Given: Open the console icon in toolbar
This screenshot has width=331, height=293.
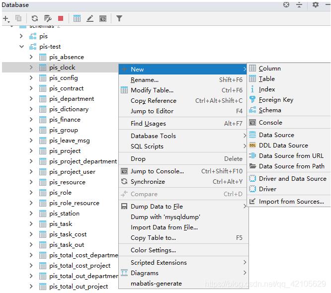Looking at the screenshot, I should [x=103, y=18].
